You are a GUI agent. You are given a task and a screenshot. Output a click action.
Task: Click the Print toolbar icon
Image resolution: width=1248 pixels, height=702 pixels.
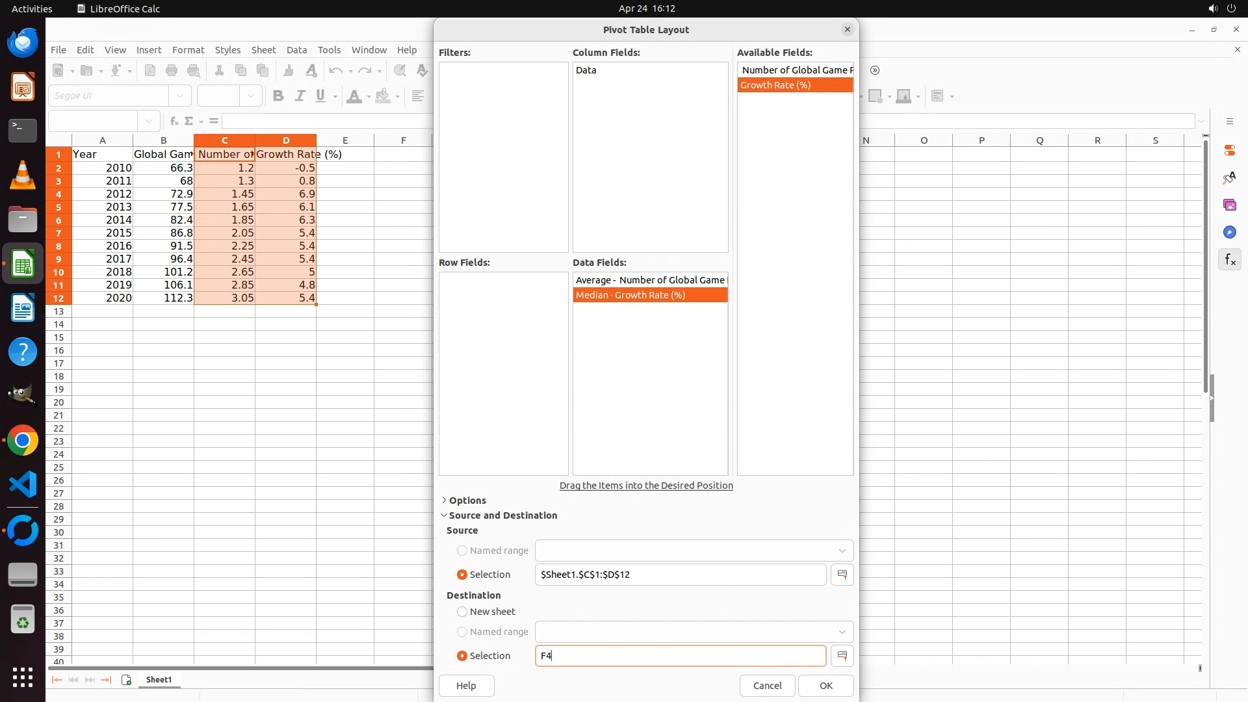[x=172, y=71]
